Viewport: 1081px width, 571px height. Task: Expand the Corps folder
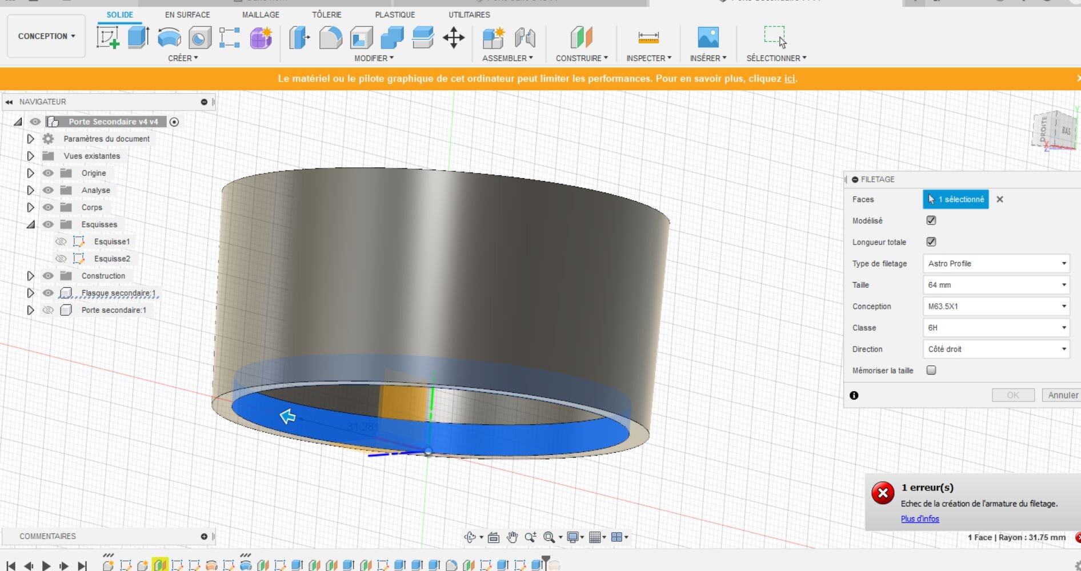pyautogui.click(x=31, y=207)
